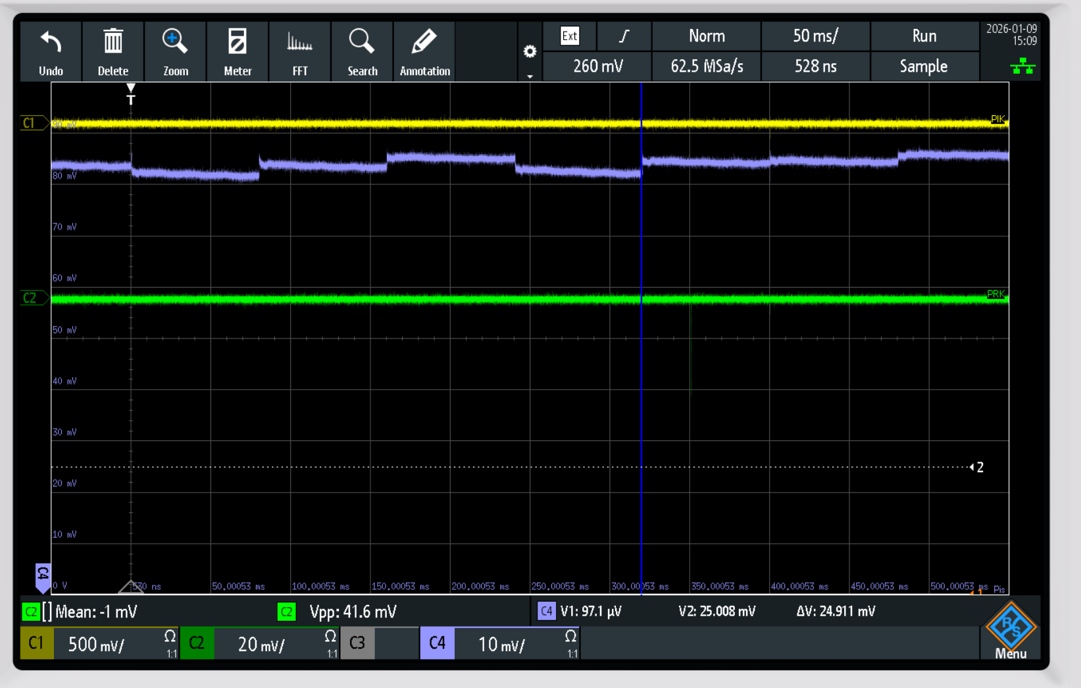Viewport: 1081px width, 688px height.
Task: Open the R&S Menu
Action: [x=1011, y=630]
